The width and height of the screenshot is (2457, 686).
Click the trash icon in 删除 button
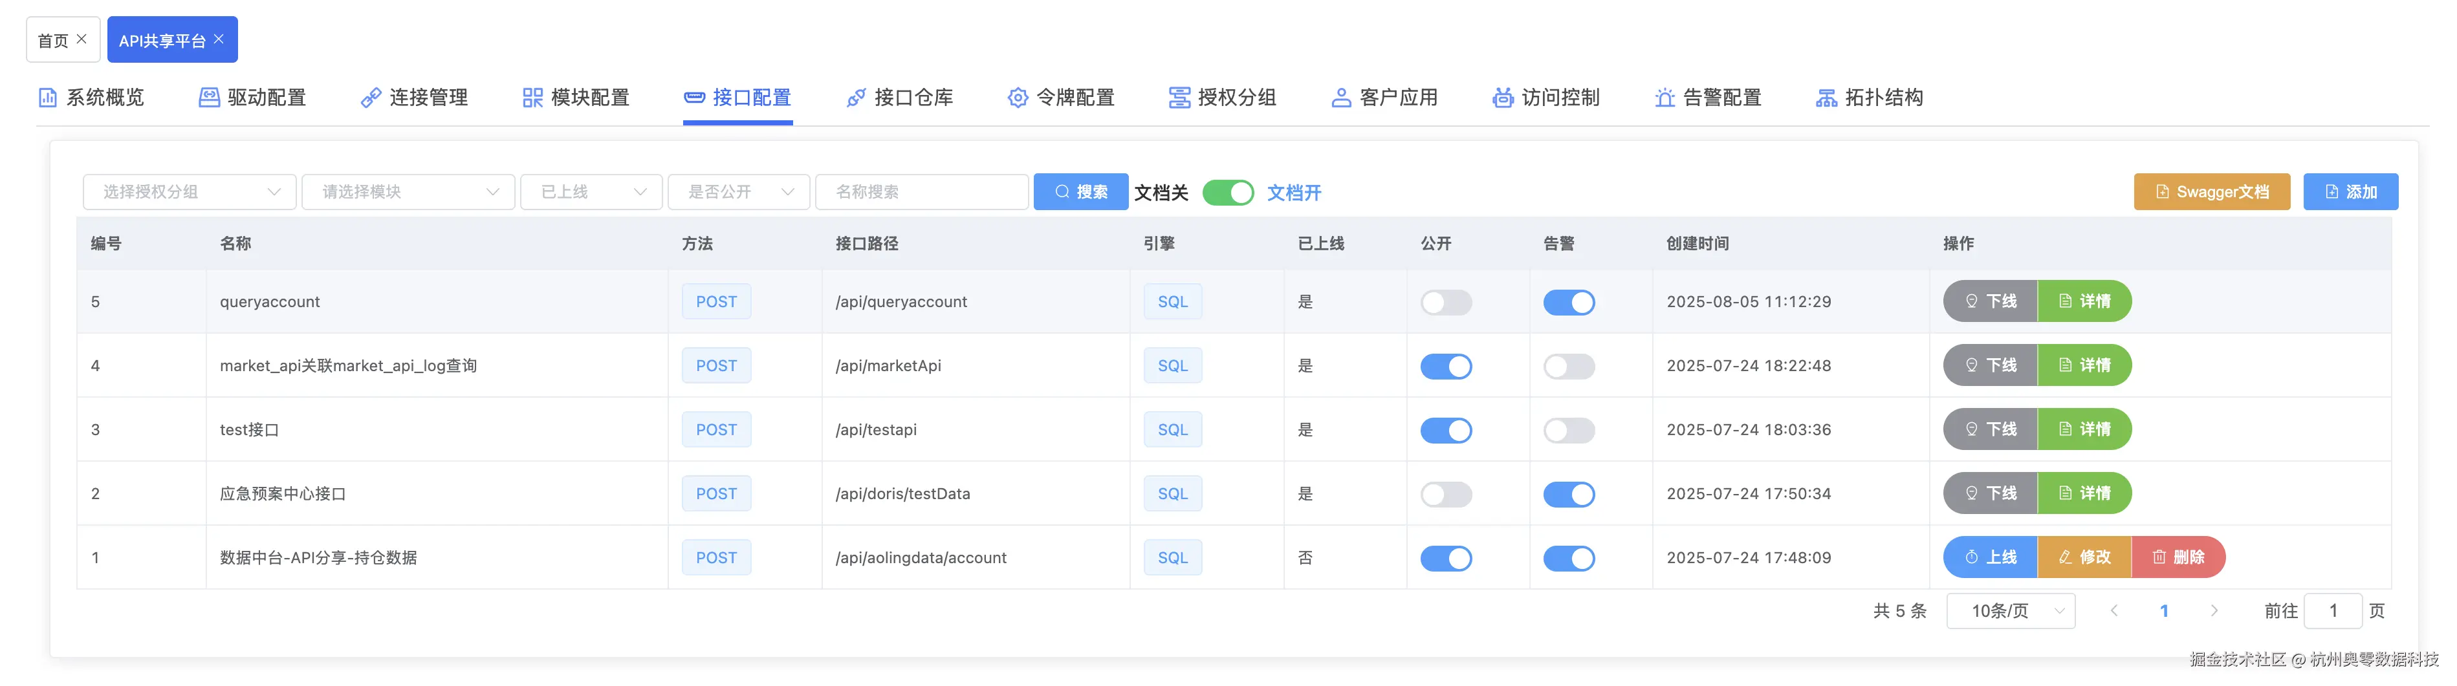click(2159, 557)
